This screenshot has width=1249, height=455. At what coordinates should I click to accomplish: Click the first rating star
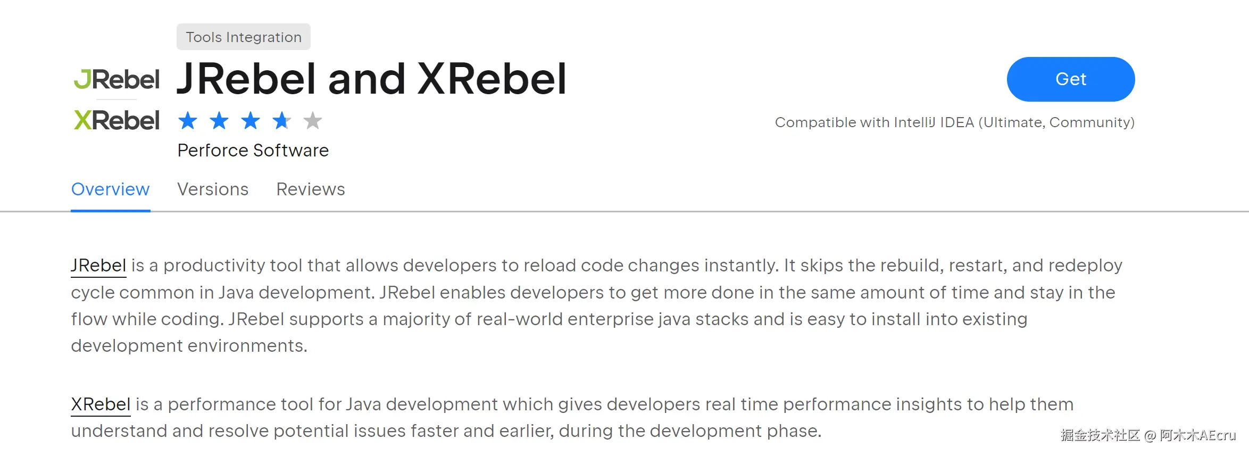(x=187, y=121)
